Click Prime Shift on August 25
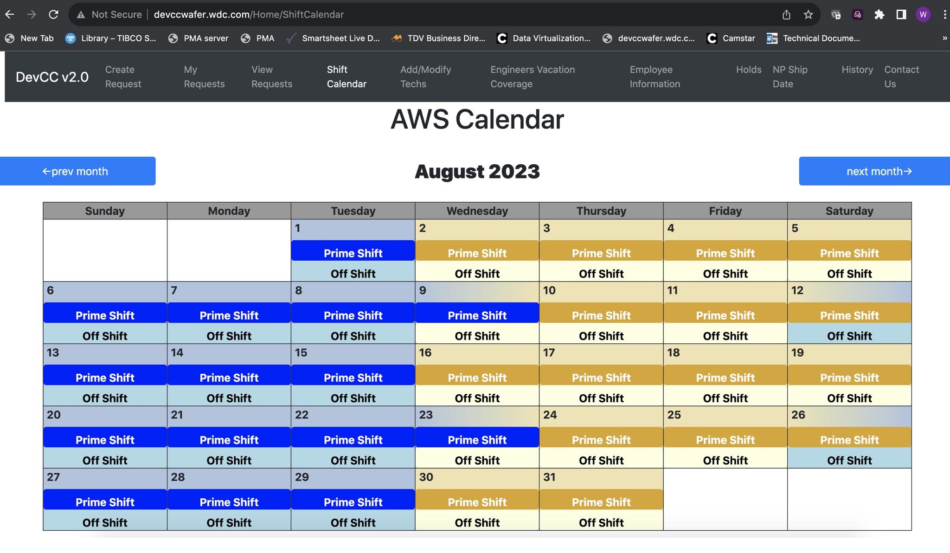 [x=725, y=437]
